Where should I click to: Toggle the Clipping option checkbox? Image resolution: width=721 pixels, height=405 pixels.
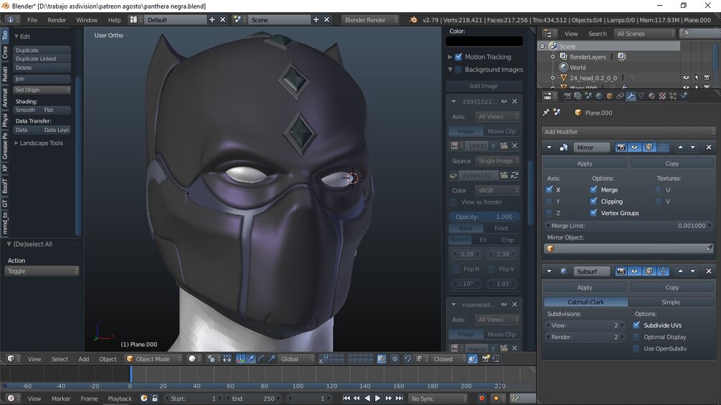[593, 201]
